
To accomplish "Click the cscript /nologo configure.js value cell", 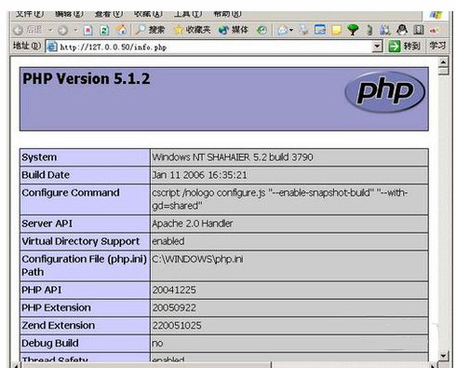I will [x=289, y=199].
